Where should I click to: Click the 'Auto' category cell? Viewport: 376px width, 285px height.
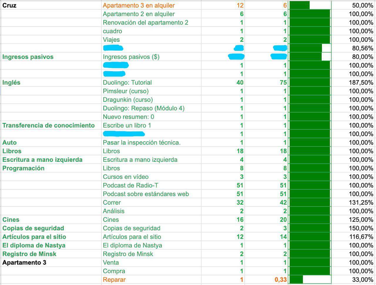pyautogui.click(x=51, y=142)
